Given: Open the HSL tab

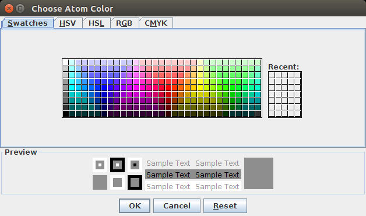Looking at the screenshot, I should click(x=96, y=23).
